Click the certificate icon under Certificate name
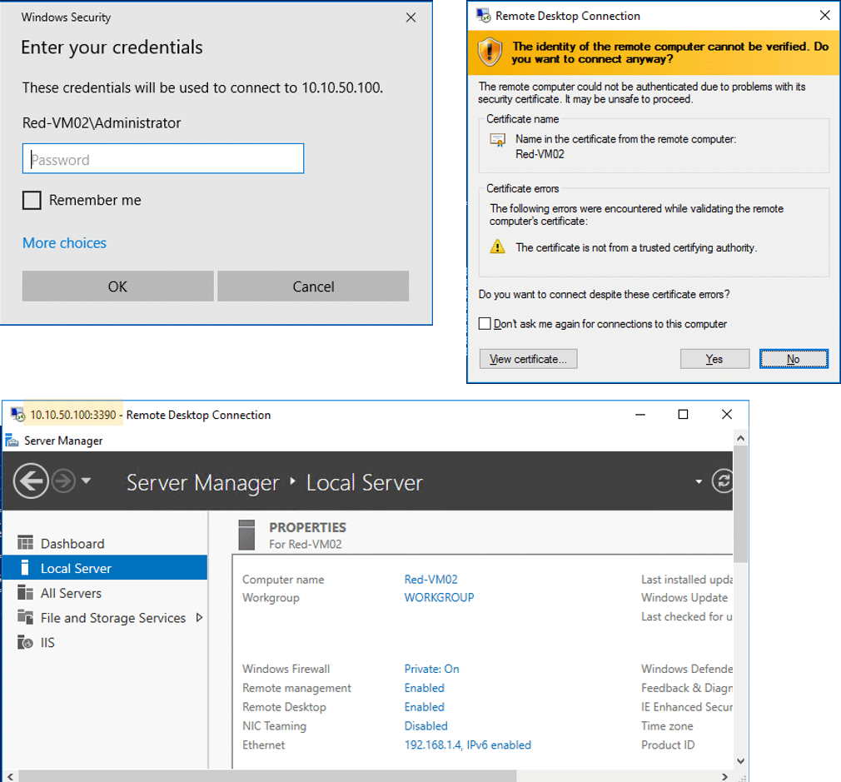 [497, 140]
